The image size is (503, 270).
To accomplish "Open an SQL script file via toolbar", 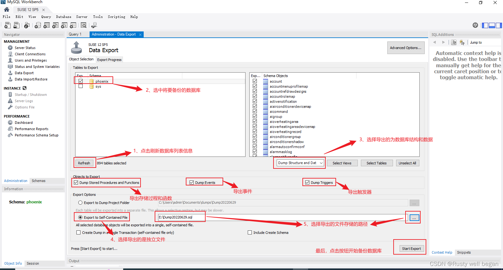I will click(x=16, y=25).
